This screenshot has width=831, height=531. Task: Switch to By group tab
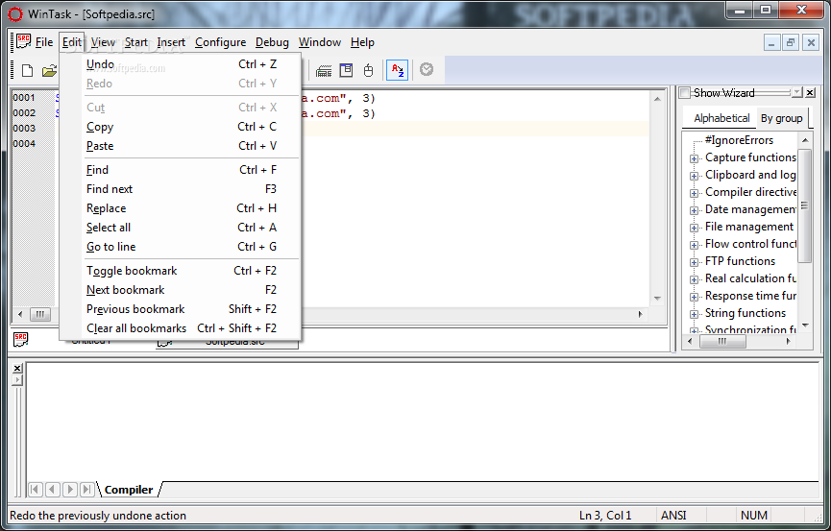782,118
